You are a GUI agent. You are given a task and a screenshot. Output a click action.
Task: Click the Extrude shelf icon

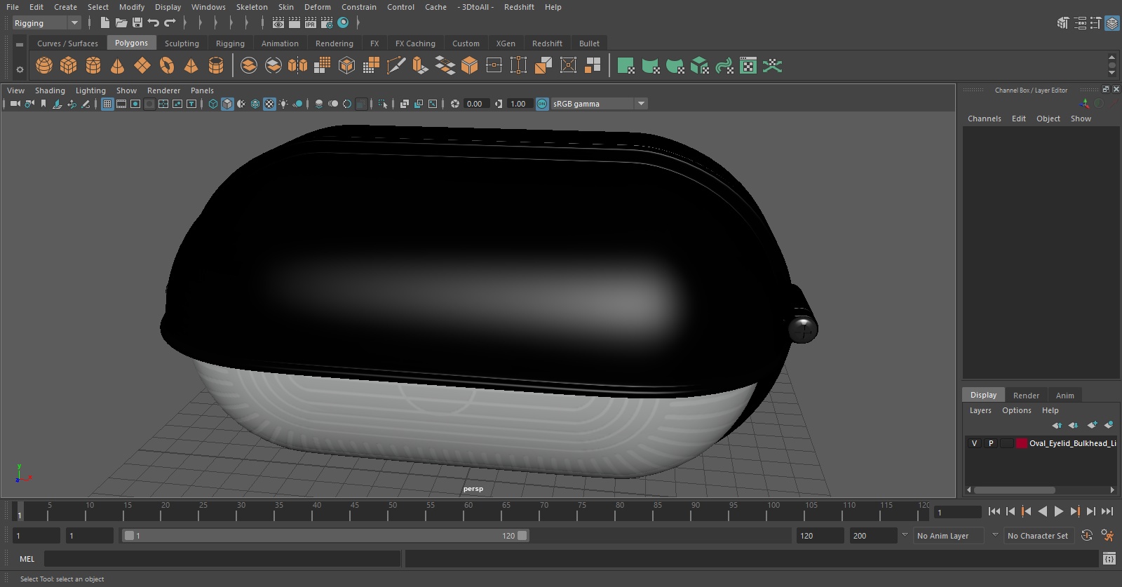420,66
